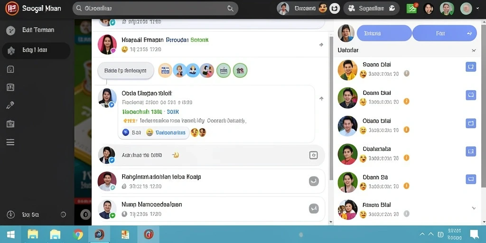This screenshot has width=486, height=243.
Task: Open the Bait Teman sidebar item
Action: tap(37, 30)
